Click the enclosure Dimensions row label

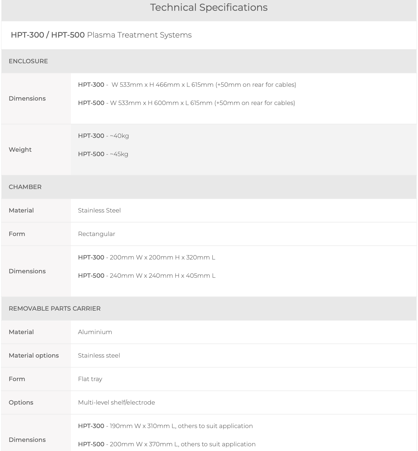pyautogui.click(x=27, y=98)
